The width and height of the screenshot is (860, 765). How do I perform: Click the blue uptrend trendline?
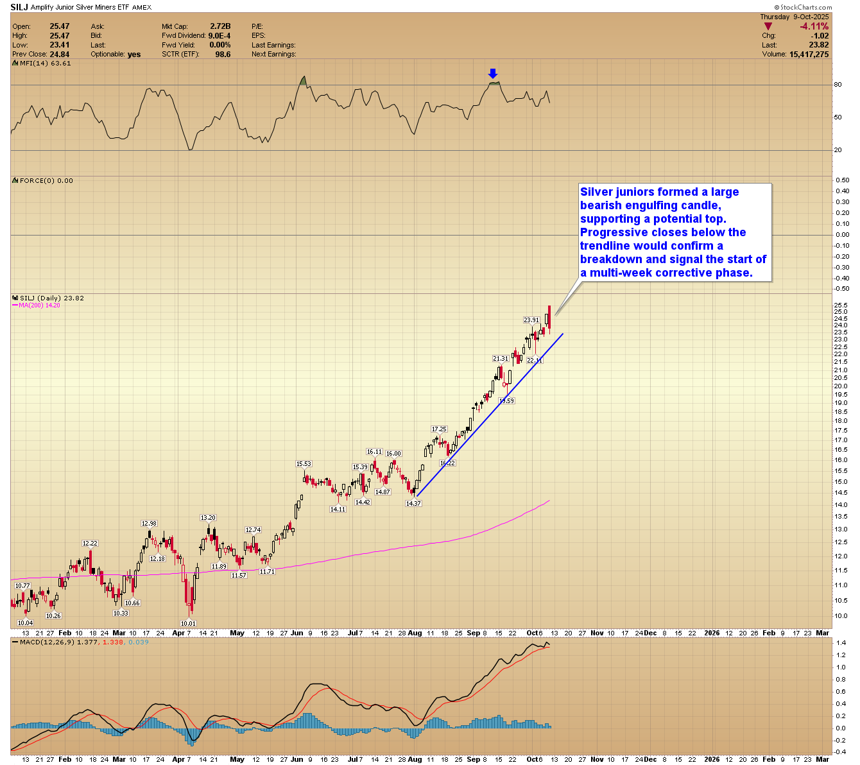490,415
